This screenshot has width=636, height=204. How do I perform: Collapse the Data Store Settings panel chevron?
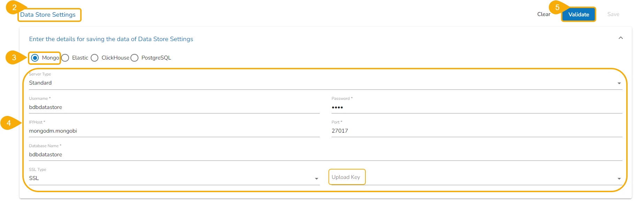tap(621, 38)
